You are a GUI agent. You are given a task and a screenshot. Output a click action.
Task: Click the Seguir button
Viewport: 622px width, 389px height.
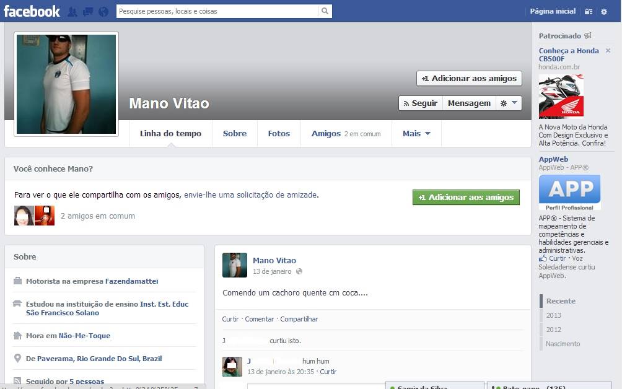(420, 103)
